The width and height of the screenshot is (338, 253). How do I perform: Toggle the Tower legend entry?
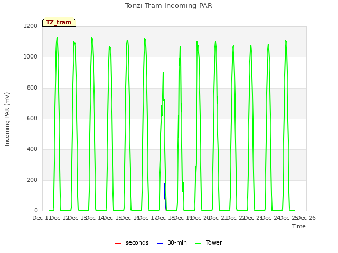point(209,242)
